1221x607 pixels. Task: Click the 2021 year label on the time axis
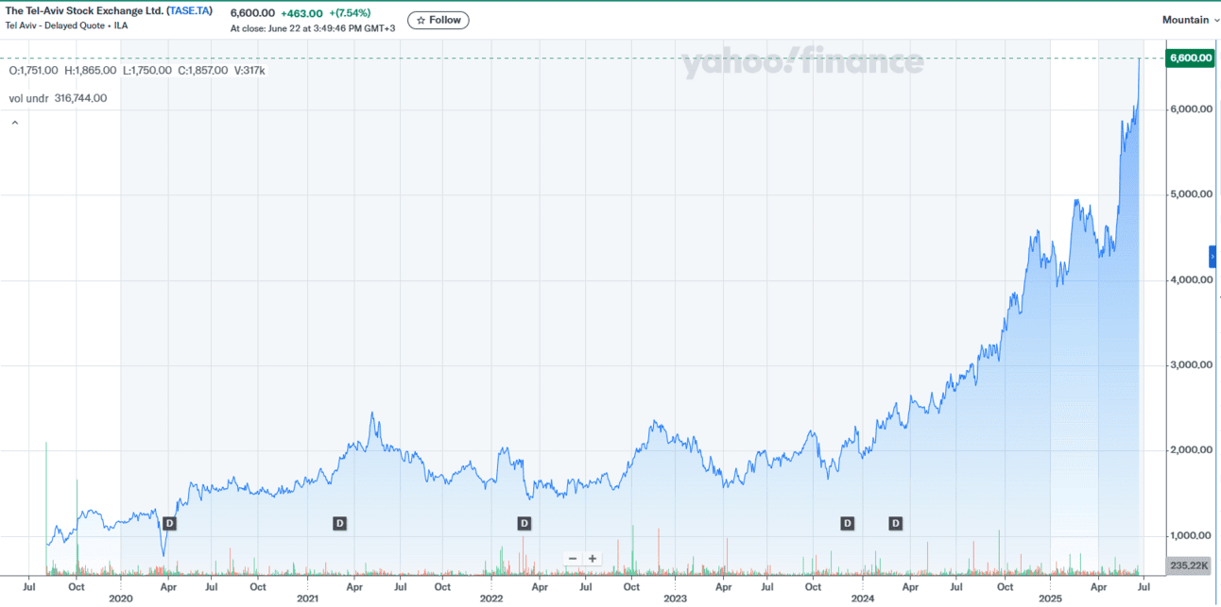point(307,599)
